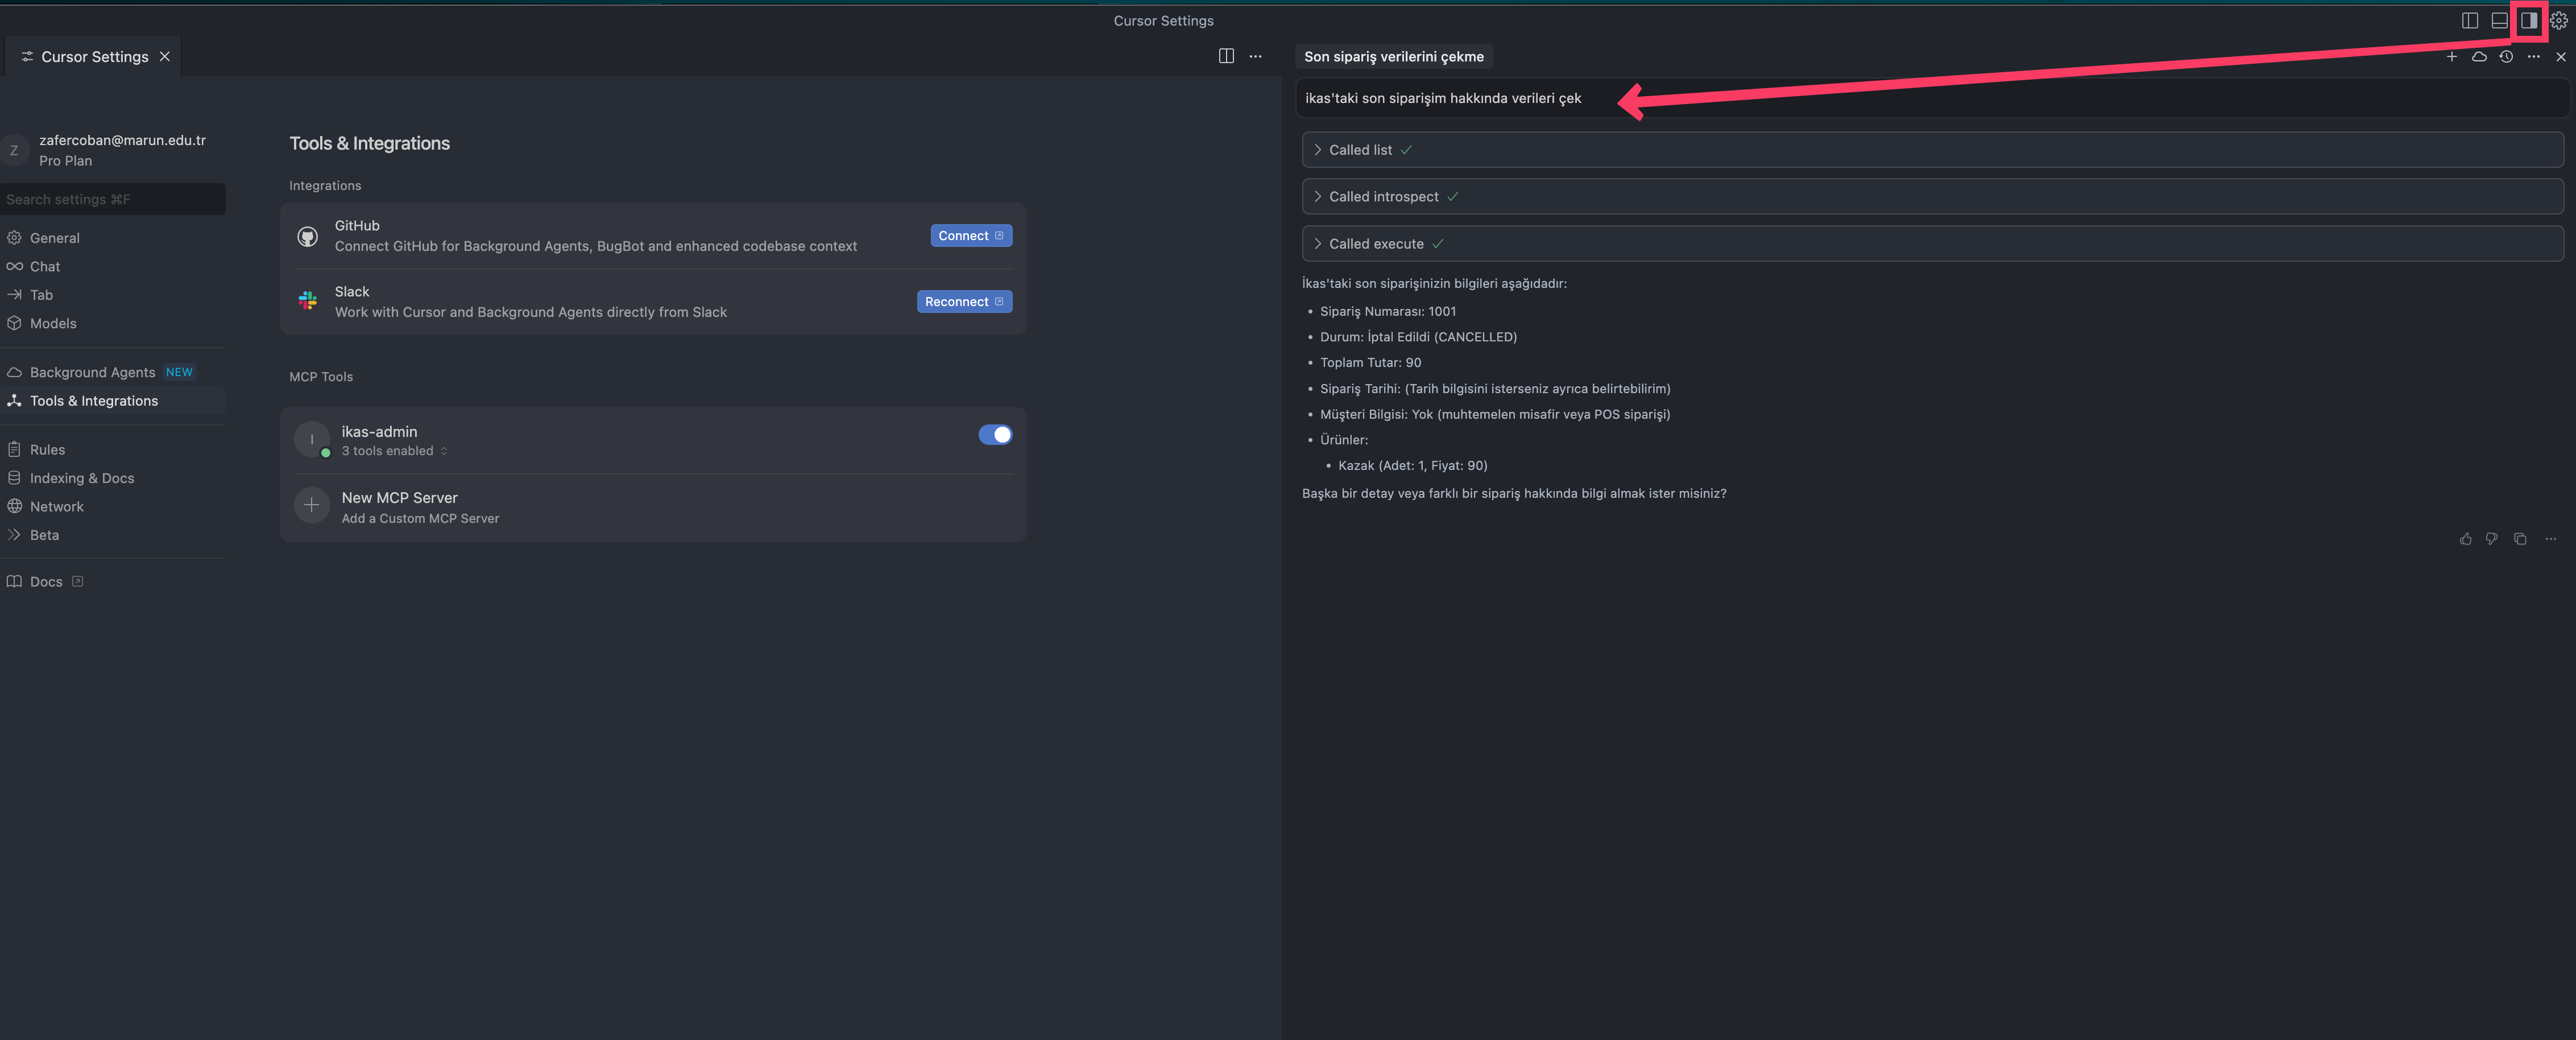Image resolution: width=2576 pixels, height=1040 pixels.
Task: Close the Cursor Settings tab
Action: 165,57
